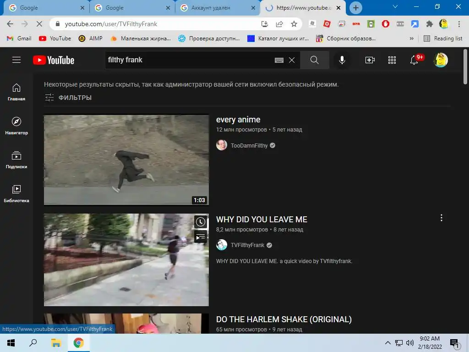Viewport: 469px width, 352px height.
Task: Open the Маленькая жирна... bookmark
Action: pyautogui.click(x=141, y=38)
